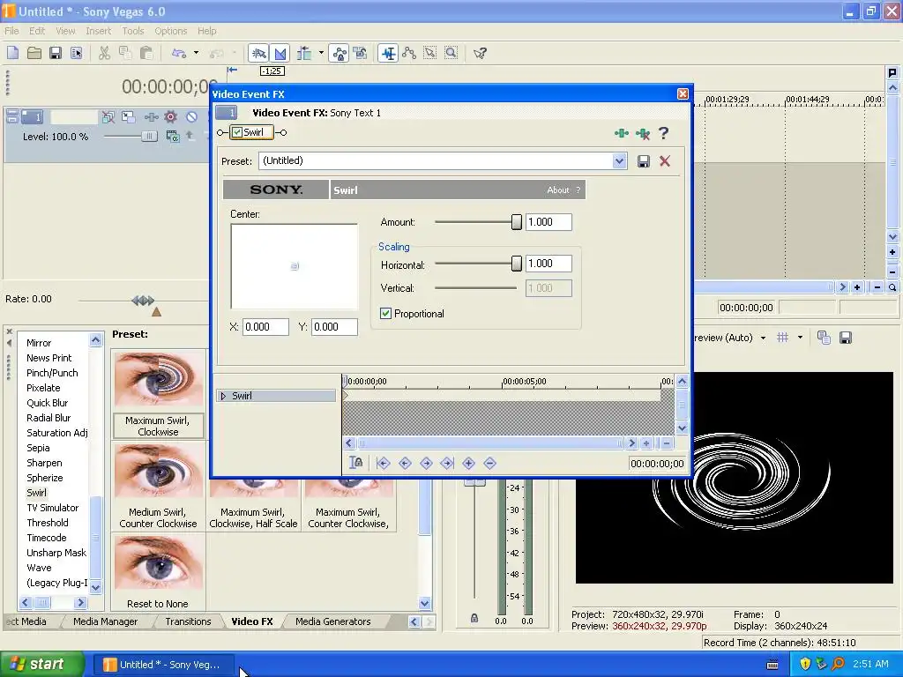903x677 pixels.
Task: Click the Y center coordinate field
Action: (334, 327)
